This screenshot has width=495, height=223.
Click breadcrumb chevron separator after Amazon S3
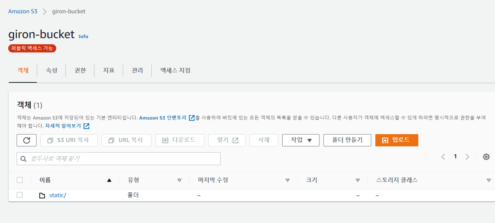(45, 12)
